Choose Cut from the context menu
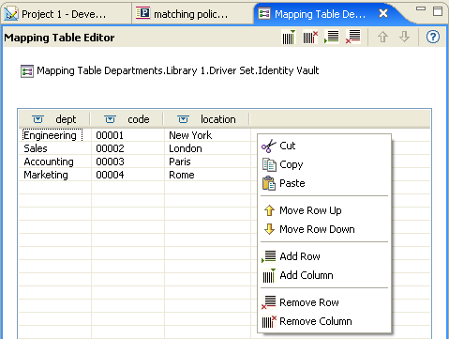 [x=324, y=146]
